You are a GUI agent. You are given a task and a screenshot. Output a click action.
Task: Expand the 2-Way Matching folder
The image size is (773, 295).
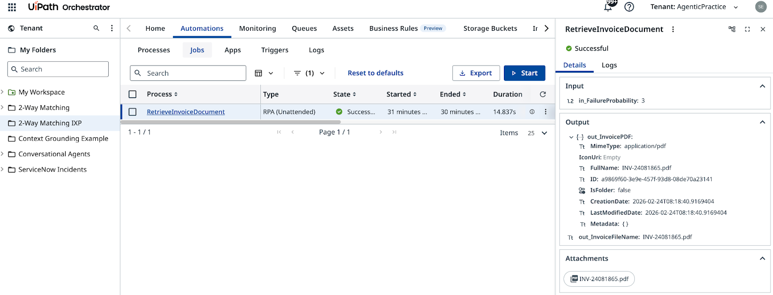click(x=2, y=107)
